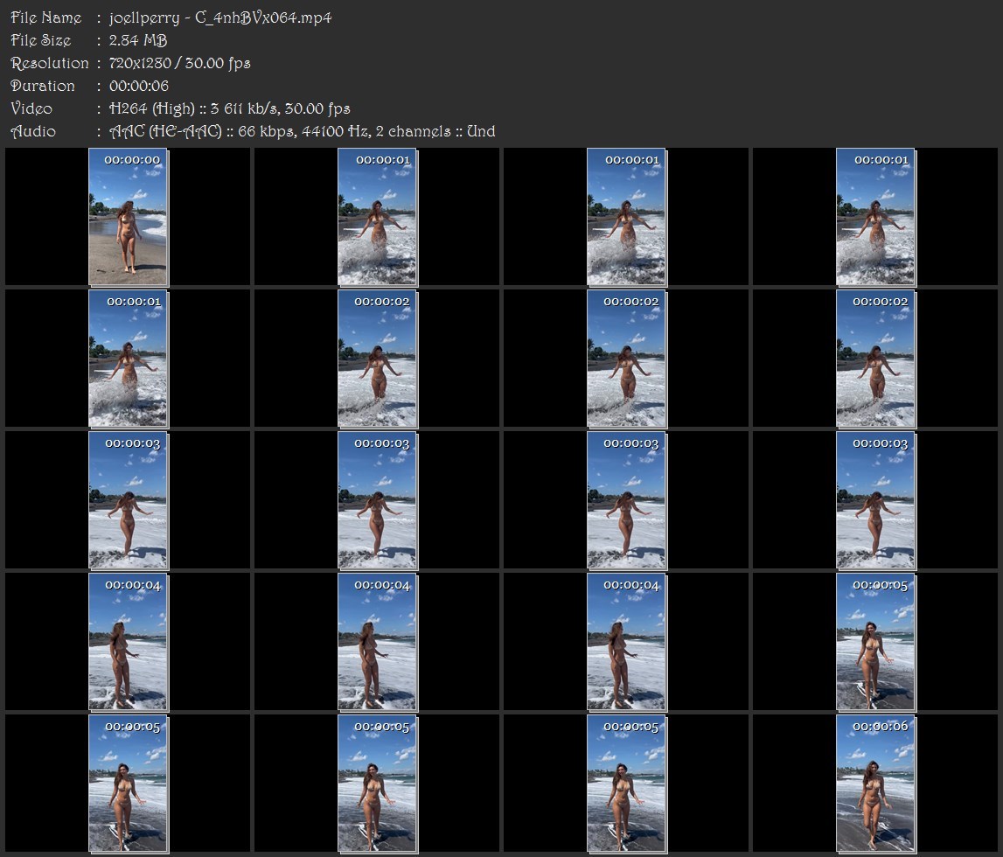Click the duration value '00:00:06' in header
This screenshot has height=857, width=1003.
139,86
